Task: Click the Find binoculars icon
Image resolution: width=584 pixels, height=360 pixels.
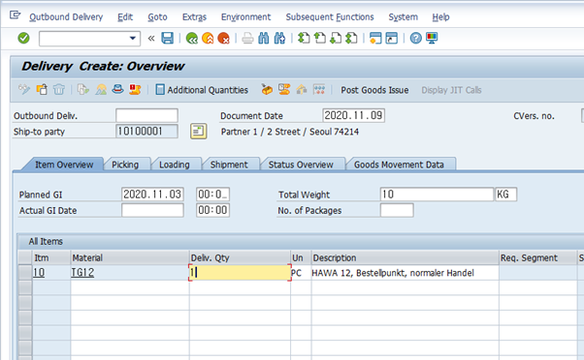Action: pos(263,38)
